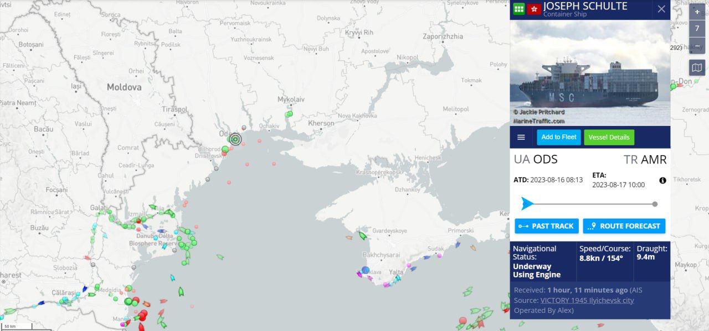
Task: Zoom out the map with minus button
Action: click(x=697, y=45)
